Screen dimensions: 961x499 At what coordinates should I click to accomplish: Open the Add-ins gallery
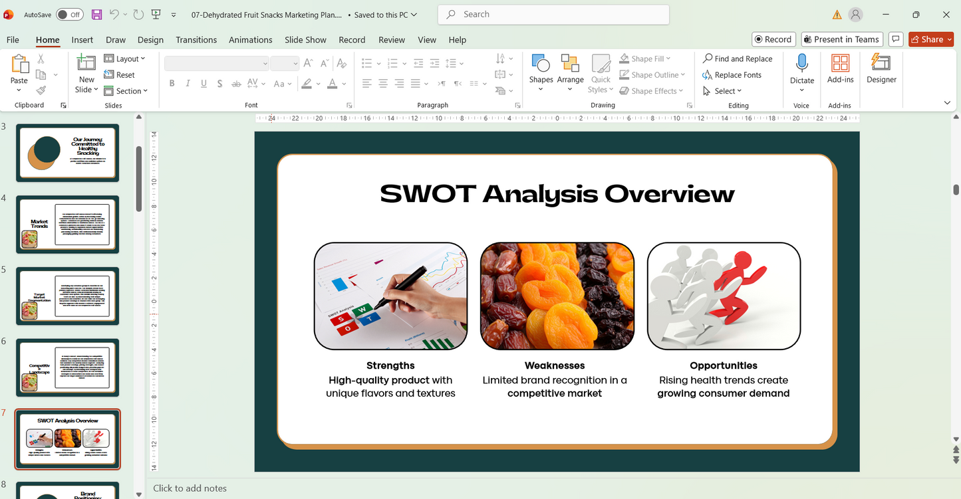840,69
